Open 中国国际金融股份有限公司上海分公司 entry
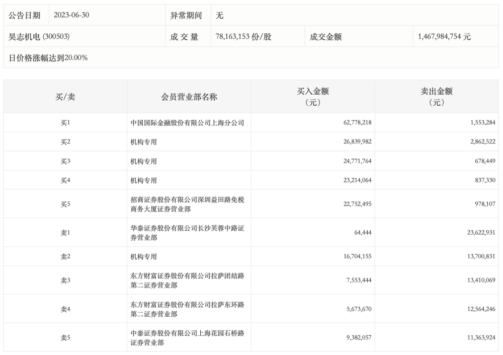 click(x=187, y=123)
